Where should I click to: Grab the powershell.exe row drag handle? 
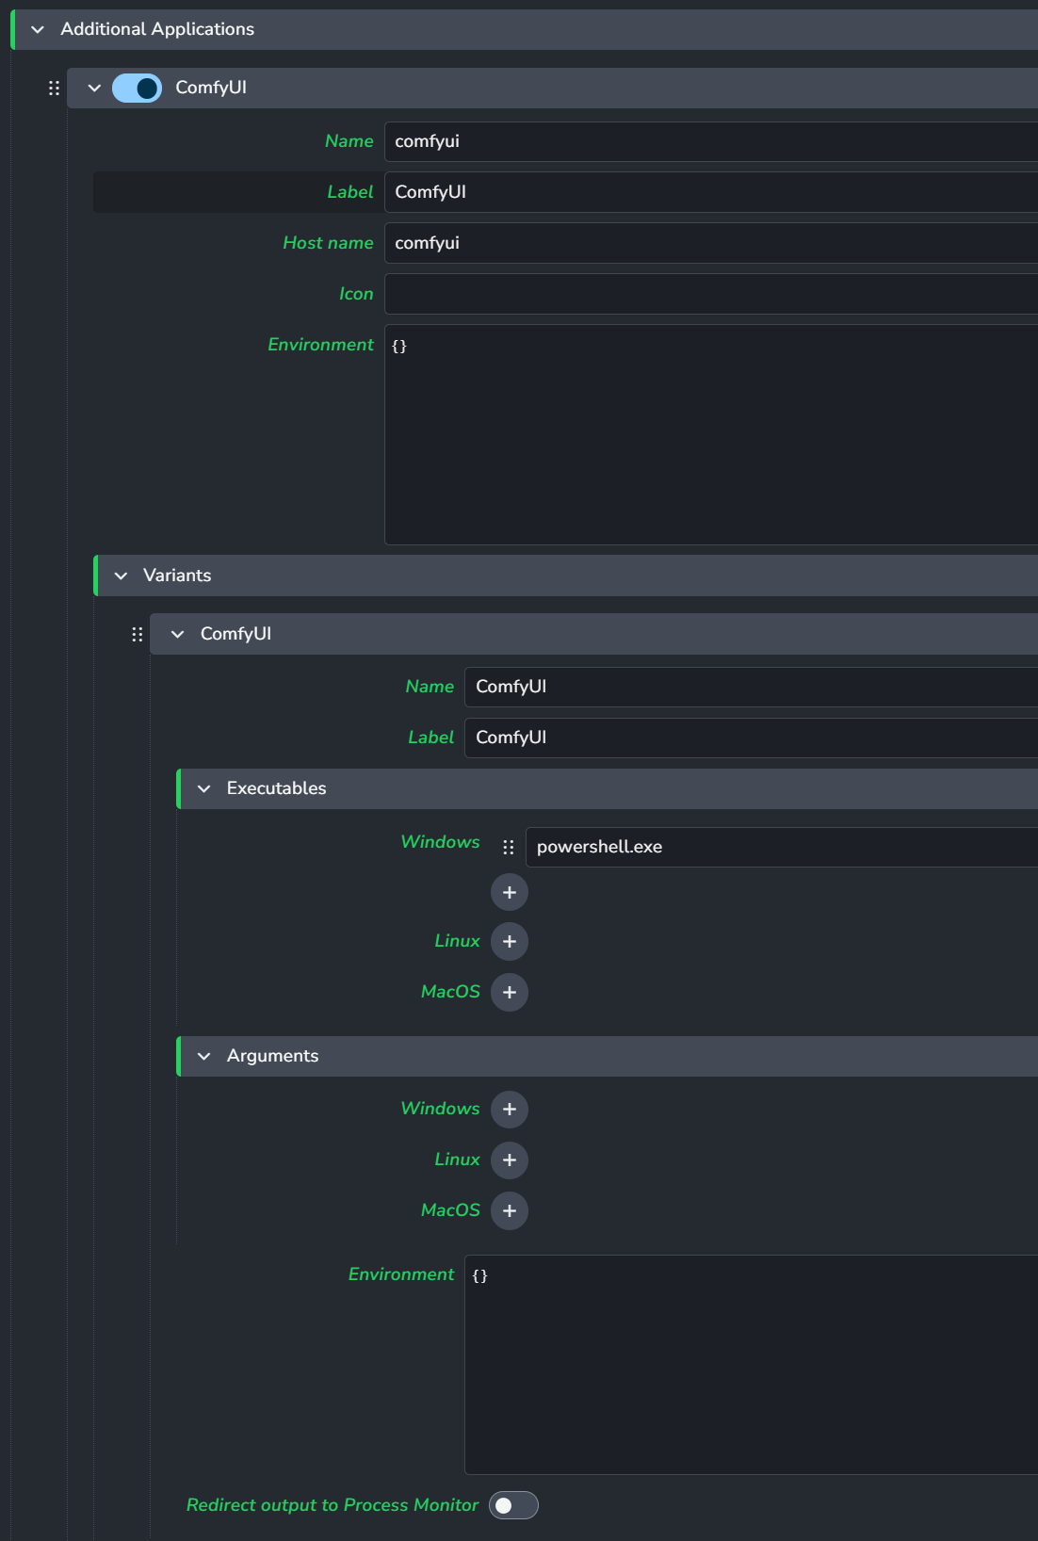[x=508, y=847]
